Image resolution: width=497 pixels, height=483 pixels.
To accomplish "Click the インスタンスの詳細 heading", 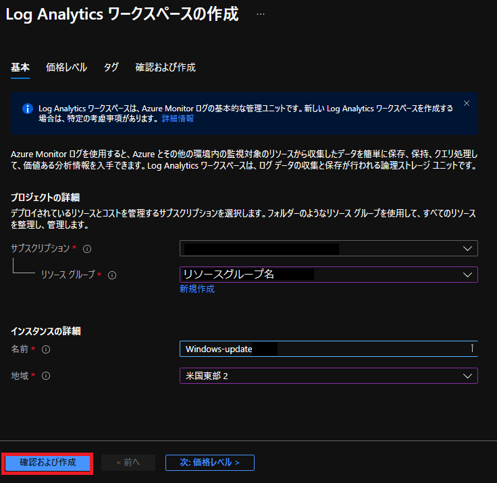I will point(46,331).
